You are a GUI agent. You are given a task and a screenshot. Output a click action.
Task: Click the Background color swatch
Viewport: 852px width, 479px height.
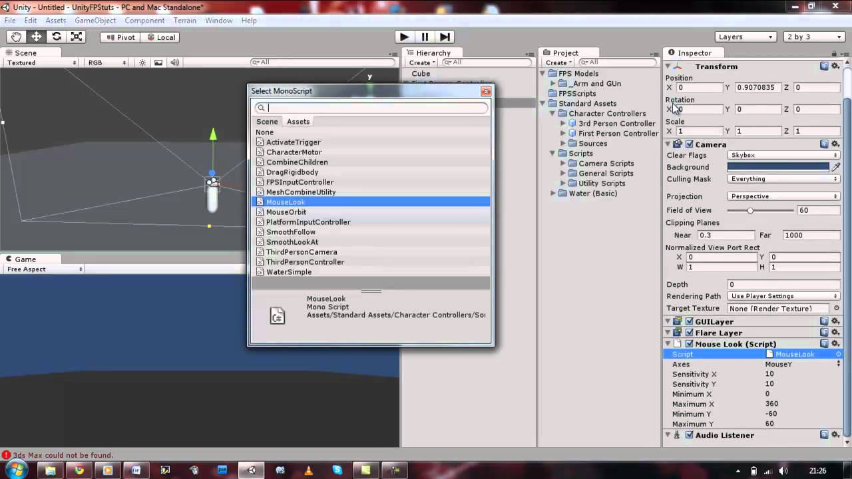click(x=778, y=167)
